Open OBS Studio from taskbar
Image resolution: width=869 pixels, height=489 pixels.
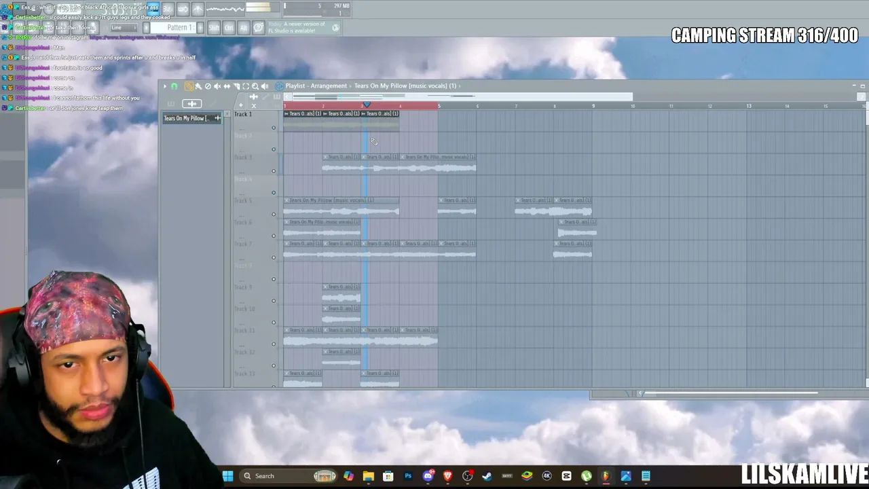click(x=467, y=476)
